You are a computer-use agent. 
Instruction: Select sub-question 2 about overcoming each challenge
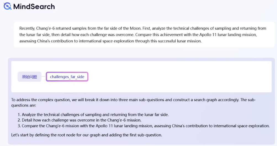click(81, 120)
